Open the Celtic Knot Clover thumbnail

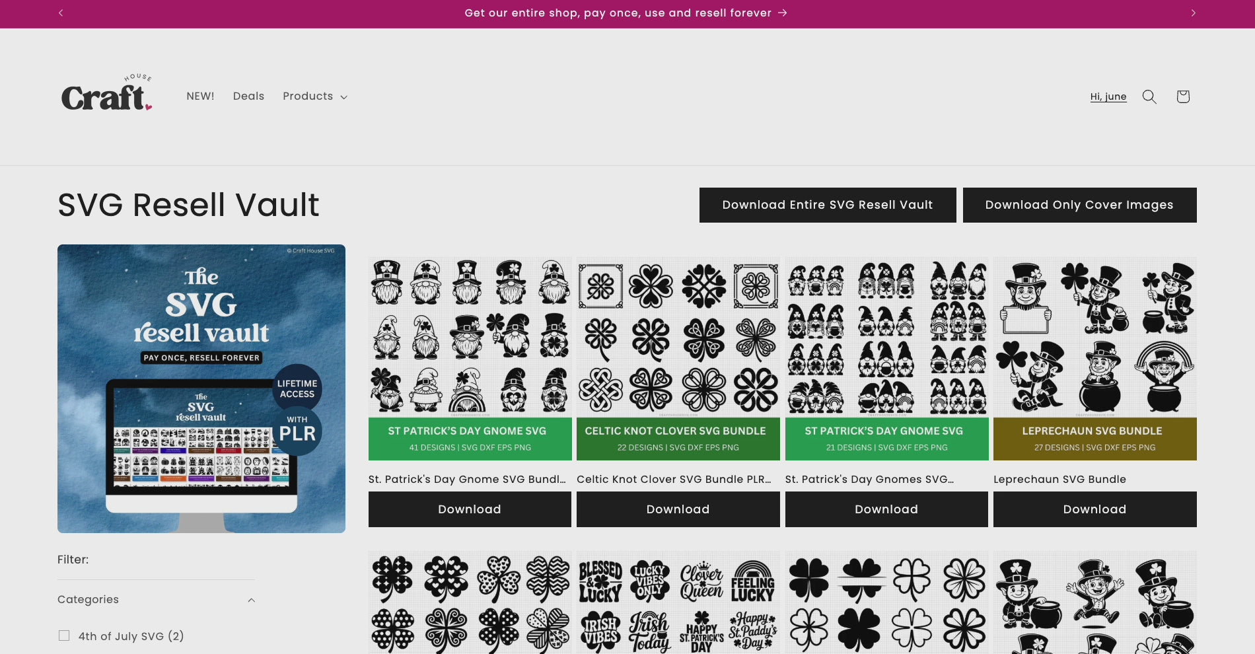click(678, 359)
